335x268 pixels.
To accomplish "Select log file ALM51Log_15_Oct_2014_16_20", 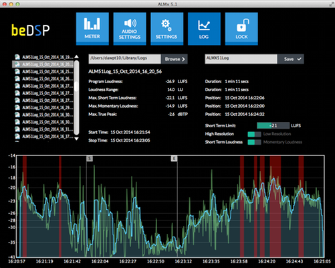I will [43, 64].
